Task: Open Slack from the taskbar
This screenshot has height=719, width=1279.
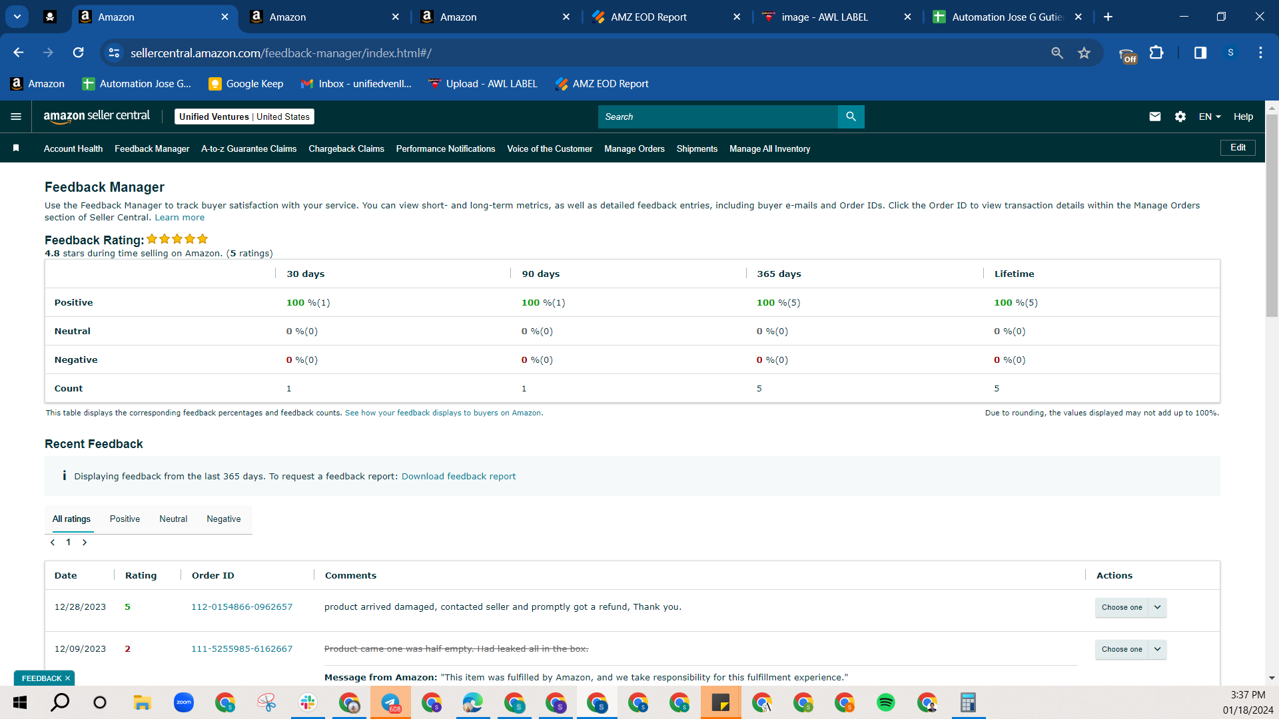Action: click(308, 702)
